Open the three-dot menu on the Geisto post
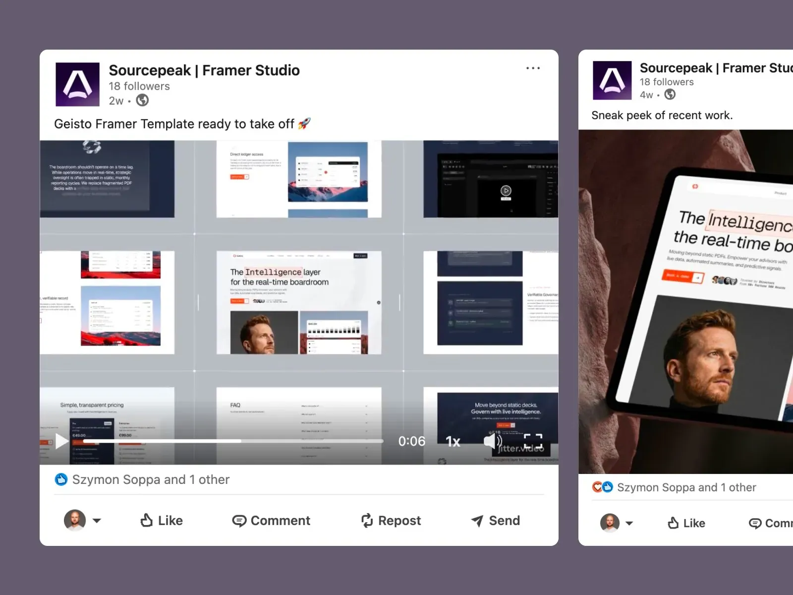Image resolution: width=793 pixels, height=595 pixels. [x=533, y=68]
